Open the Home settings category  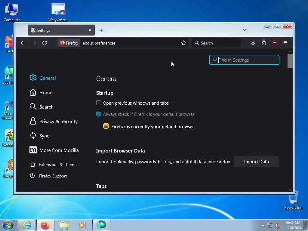pyautogui.click(x=41, y=92)
